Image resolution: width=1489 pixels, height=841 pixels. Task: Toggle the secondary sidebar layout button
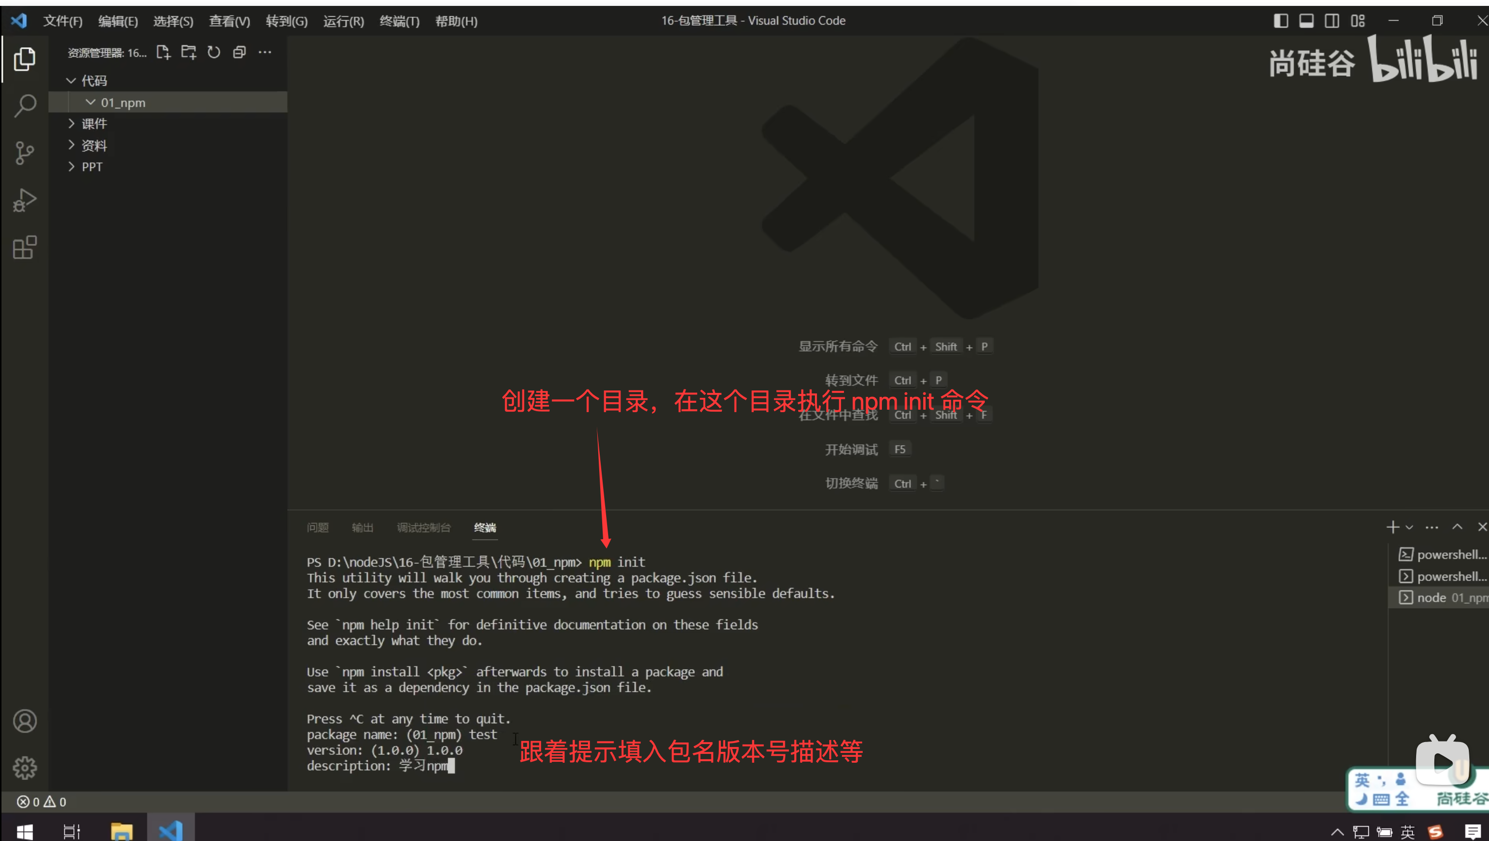click(1332, 21)
